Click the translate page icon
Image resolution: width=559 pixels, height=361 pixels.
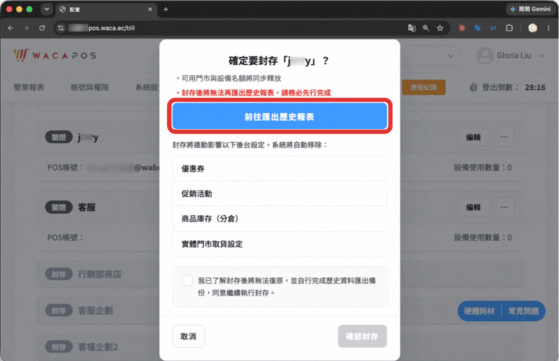[412, 28]
